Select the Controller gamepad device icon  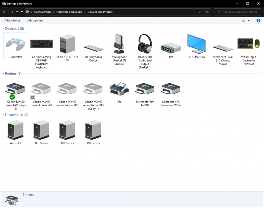click(16, 45)
